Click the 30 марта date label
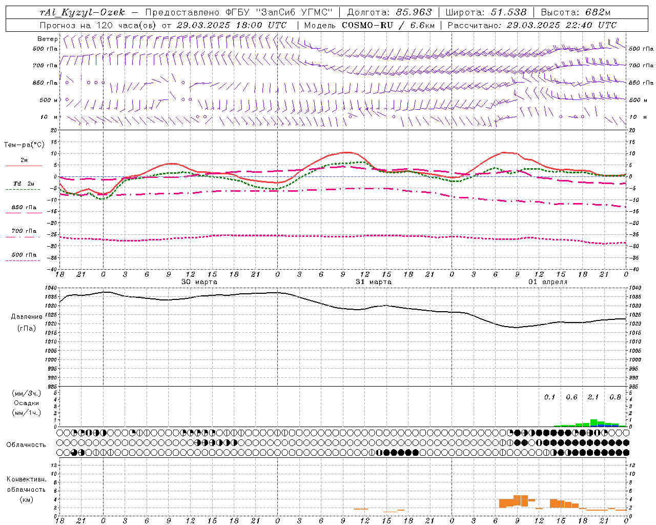The height and width of the screenshot is (525, 656). [199, 282]
